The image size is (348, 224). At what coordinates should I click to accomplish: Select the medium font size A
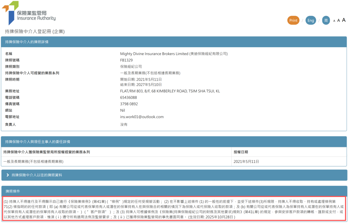(338, 21)
